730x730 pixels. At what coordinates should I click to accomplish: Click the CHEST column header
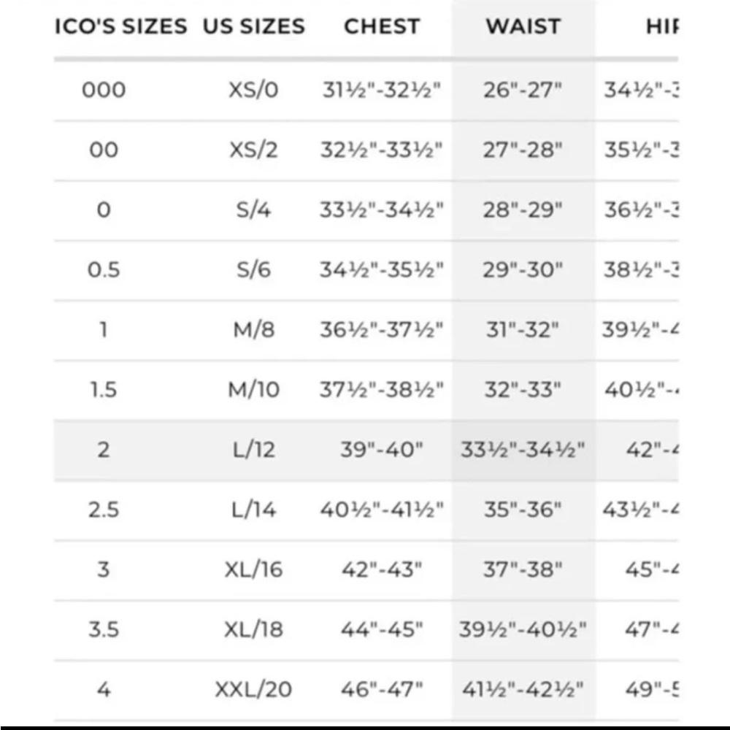[382, 26]
